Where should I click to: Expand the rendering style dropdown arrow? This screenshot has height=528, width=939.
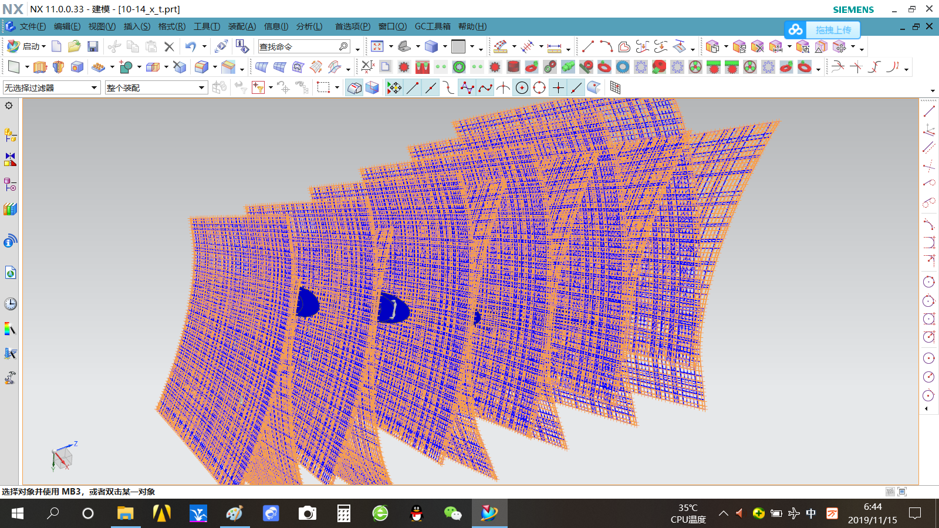(x=445, y=46)
